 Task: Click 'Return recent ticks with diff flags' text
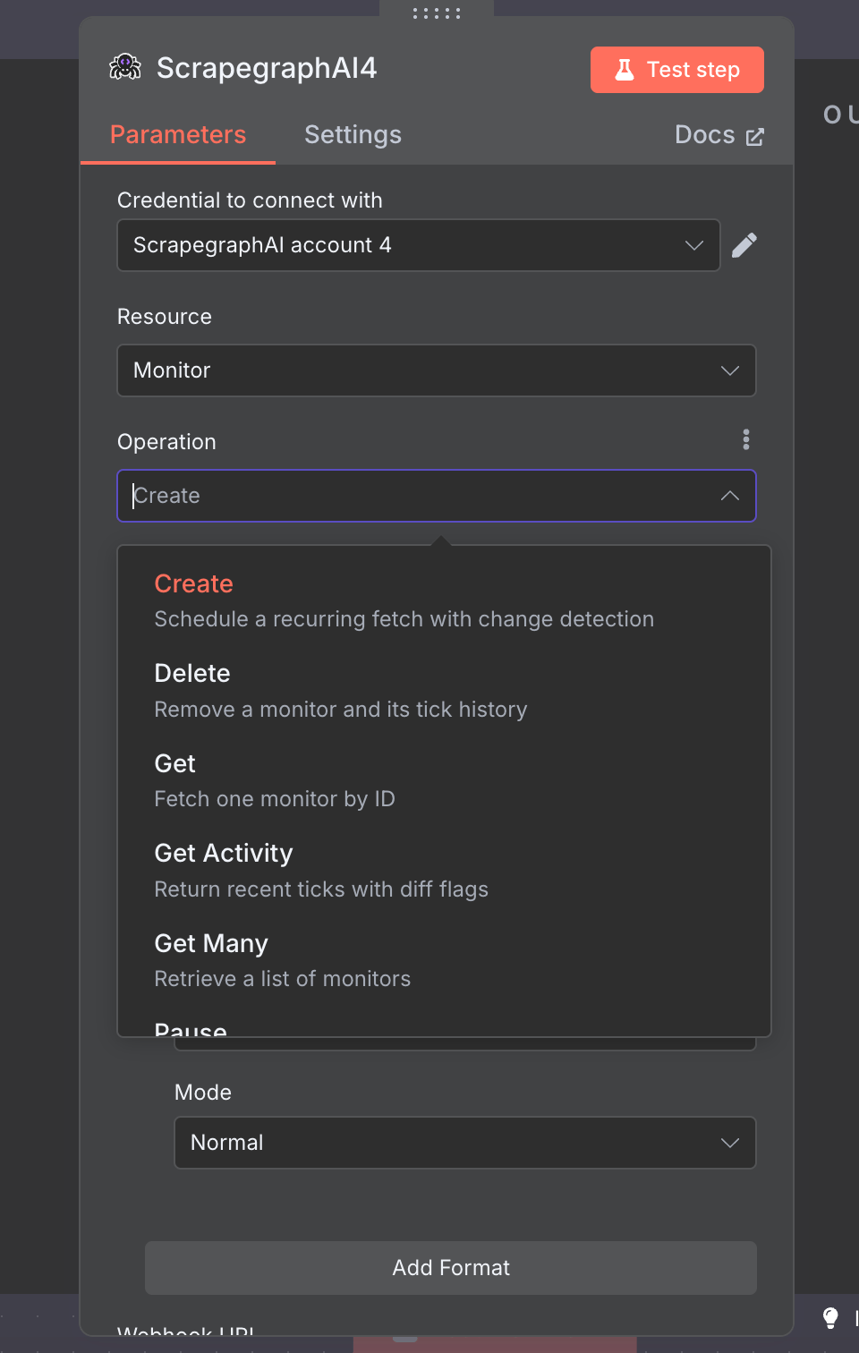click(x=321, y=889)
